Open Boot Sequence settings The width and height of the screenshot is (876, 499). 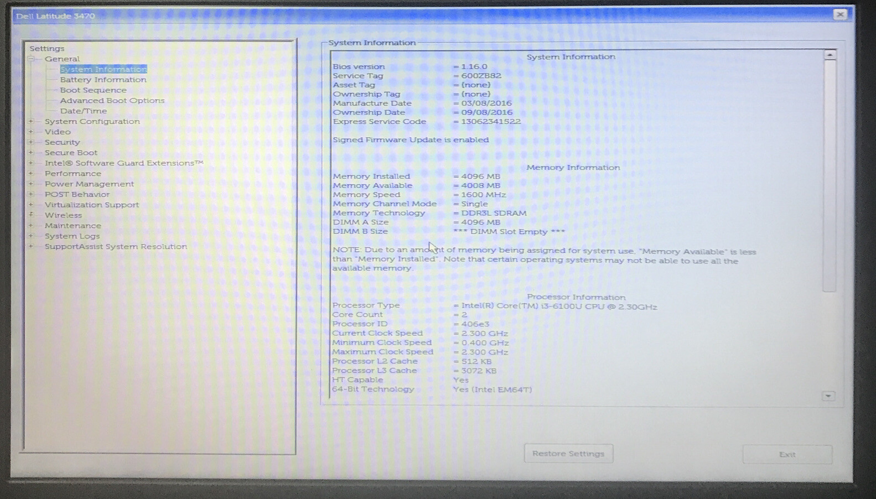coord(93,90)
